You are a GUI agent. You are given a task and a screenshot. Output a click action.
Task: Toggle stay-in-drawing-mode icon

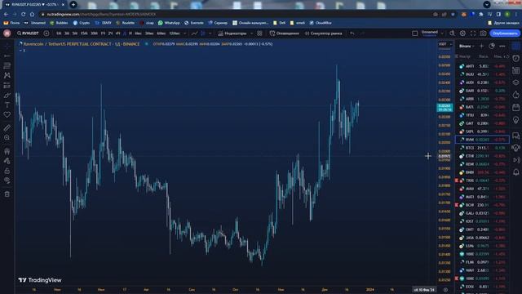(7, 161)
